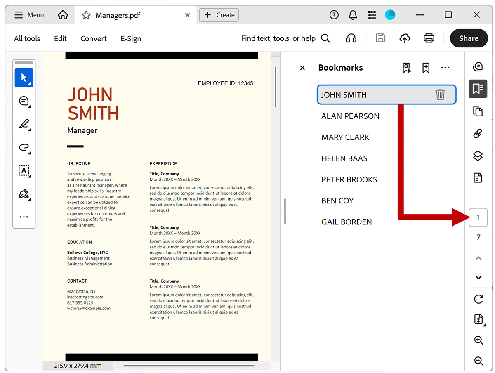Add a new bookmark
This screenshot has height=373, width=495.
click(x=426, y=68)
